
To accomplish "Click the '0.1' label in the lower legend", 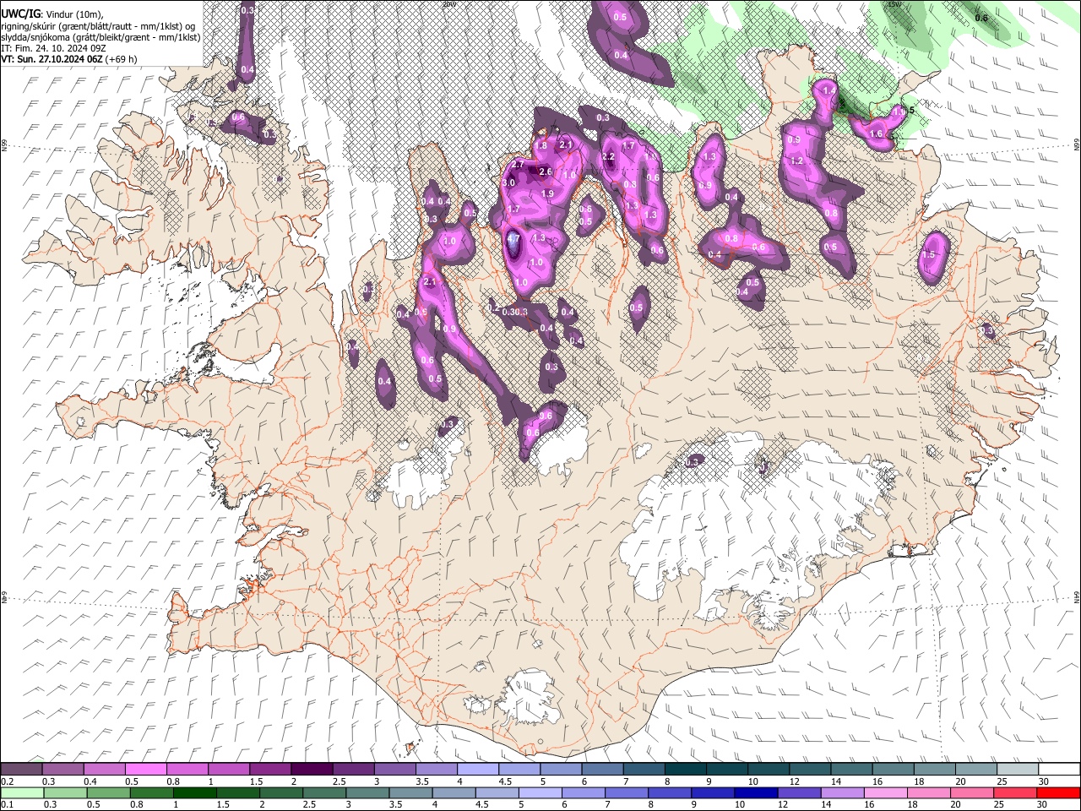I will pyautogui.click(x=7, y=804).
